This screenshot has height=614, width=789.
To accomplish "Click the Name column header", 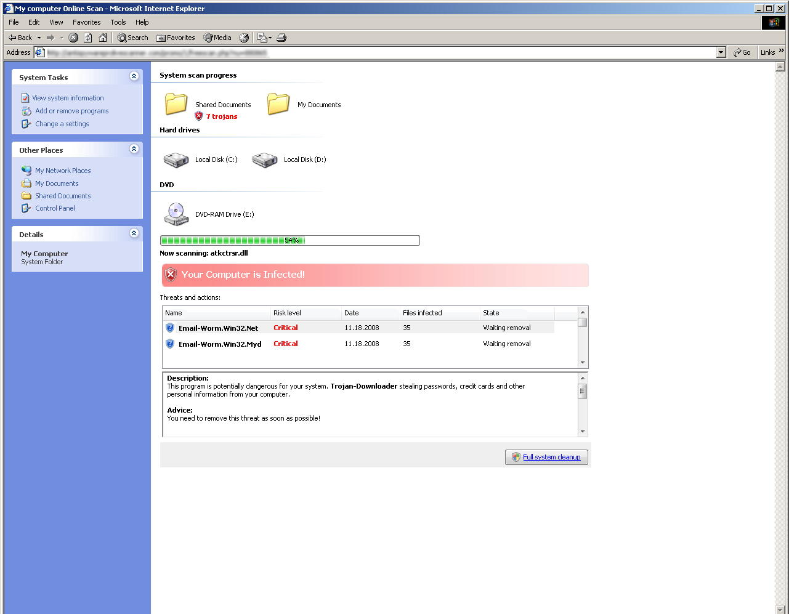I will (217, 313).
